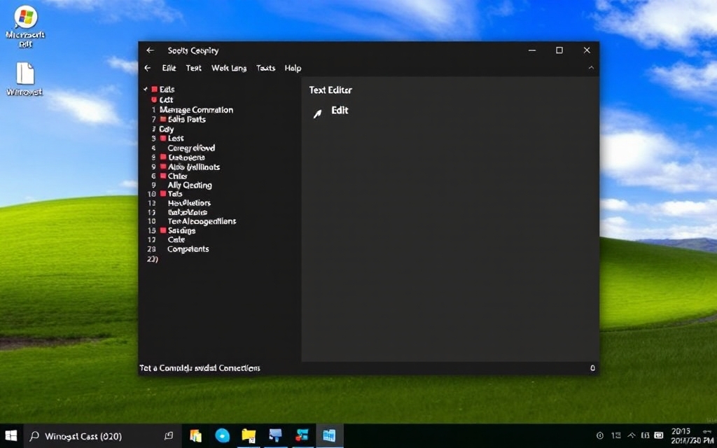This screenshot has height=448, width=717.
Task: Open the Windows Start menu
Action: [11, 435]
